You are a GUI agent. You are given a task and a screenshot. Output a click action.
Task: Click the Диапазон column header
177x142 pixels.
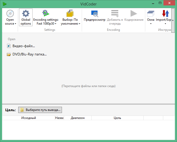tap(78, 118)
